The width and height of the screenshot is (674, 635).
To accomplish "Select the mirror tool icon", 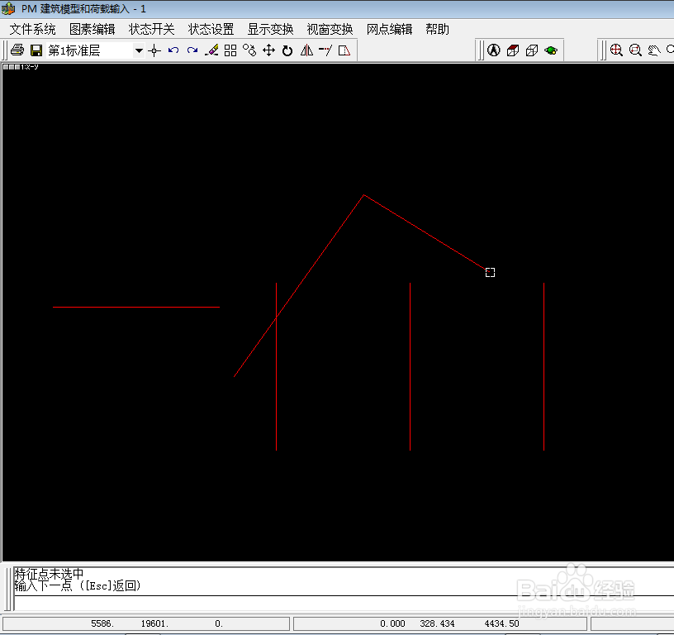I will point(306,50).
